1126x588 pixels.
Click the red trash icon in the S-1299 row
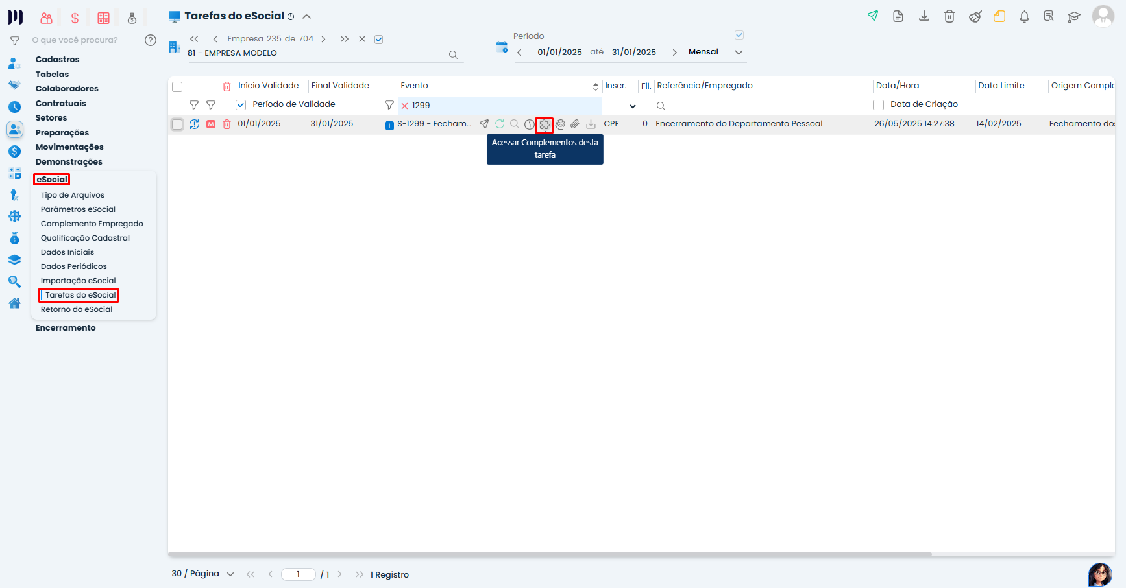226,124
